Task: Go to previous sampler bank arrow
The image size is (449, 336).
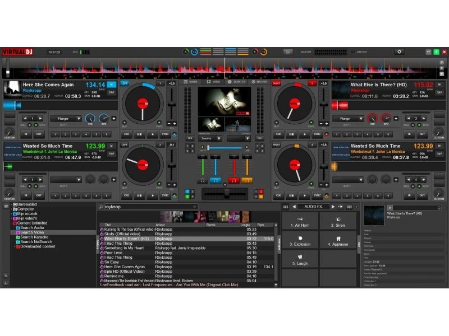Action: tap(294, 207)
